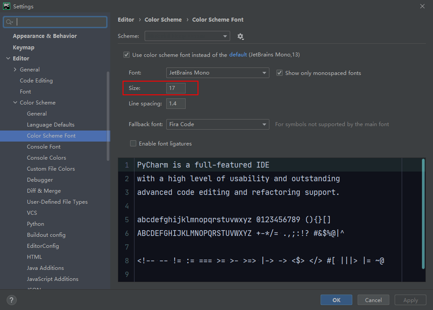The width and height of the screenshot is (433, 310).
Task: Click the PyCharm logo in the title bar
Action: pos(6,6)
